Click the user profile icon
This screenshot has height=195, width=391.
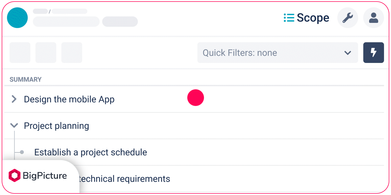click(x=374, y=18)
